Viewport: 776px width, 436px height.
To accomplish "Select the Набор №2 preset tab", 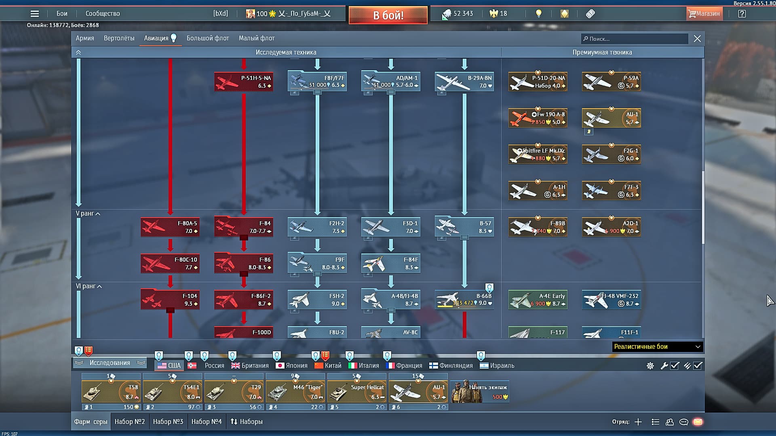I will click(129, 421).
